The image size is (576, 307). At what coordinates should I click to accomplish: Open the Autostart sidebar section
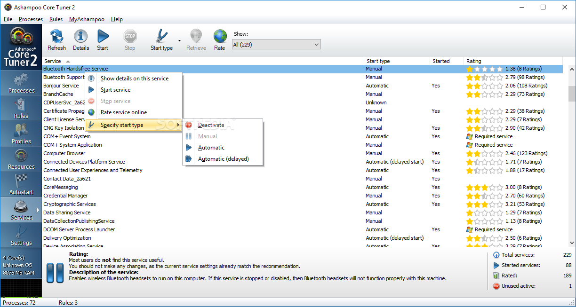pos(21,185)
